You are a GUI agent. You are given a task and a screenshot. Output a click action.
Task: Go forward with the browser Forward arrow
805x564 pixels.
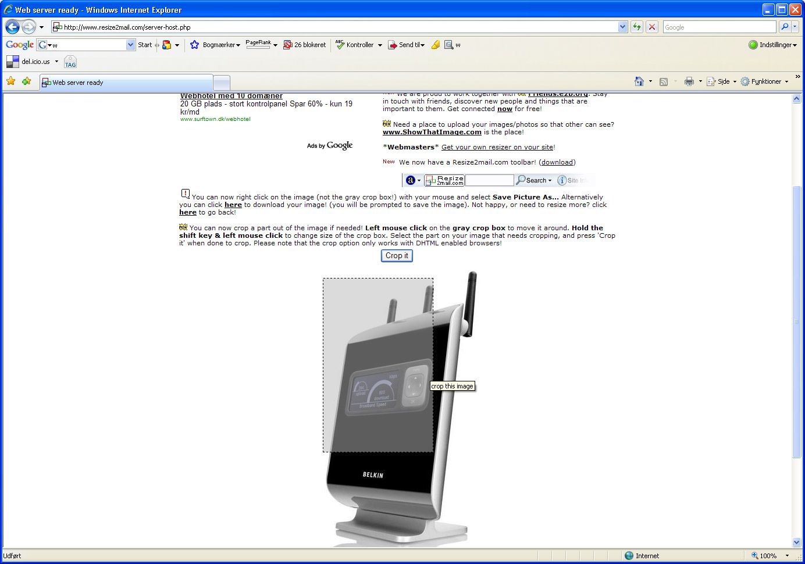[x=29, y=27]
